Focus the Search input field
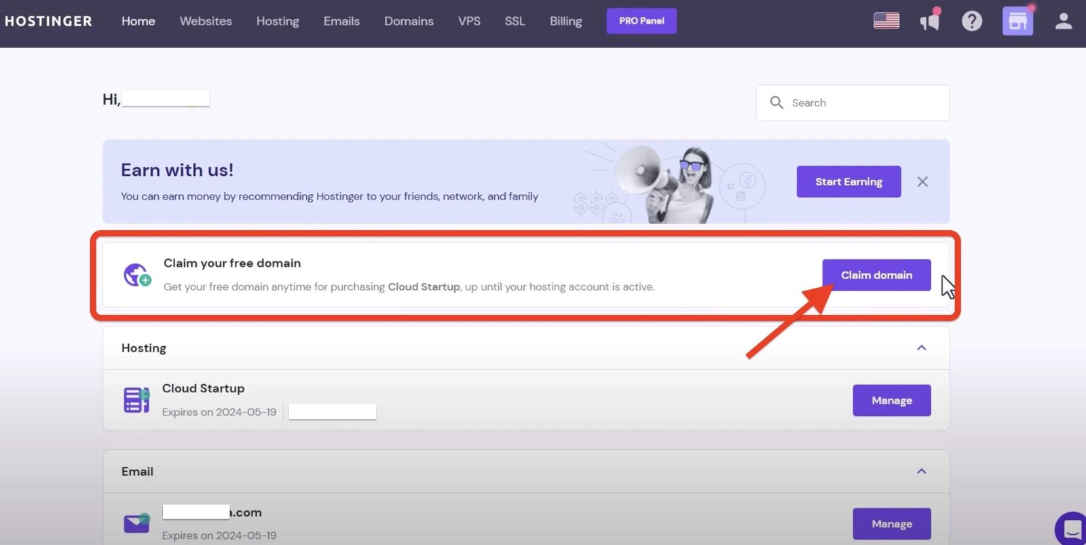This screenshot has width=1086, height=545. (x=853, y=102)
